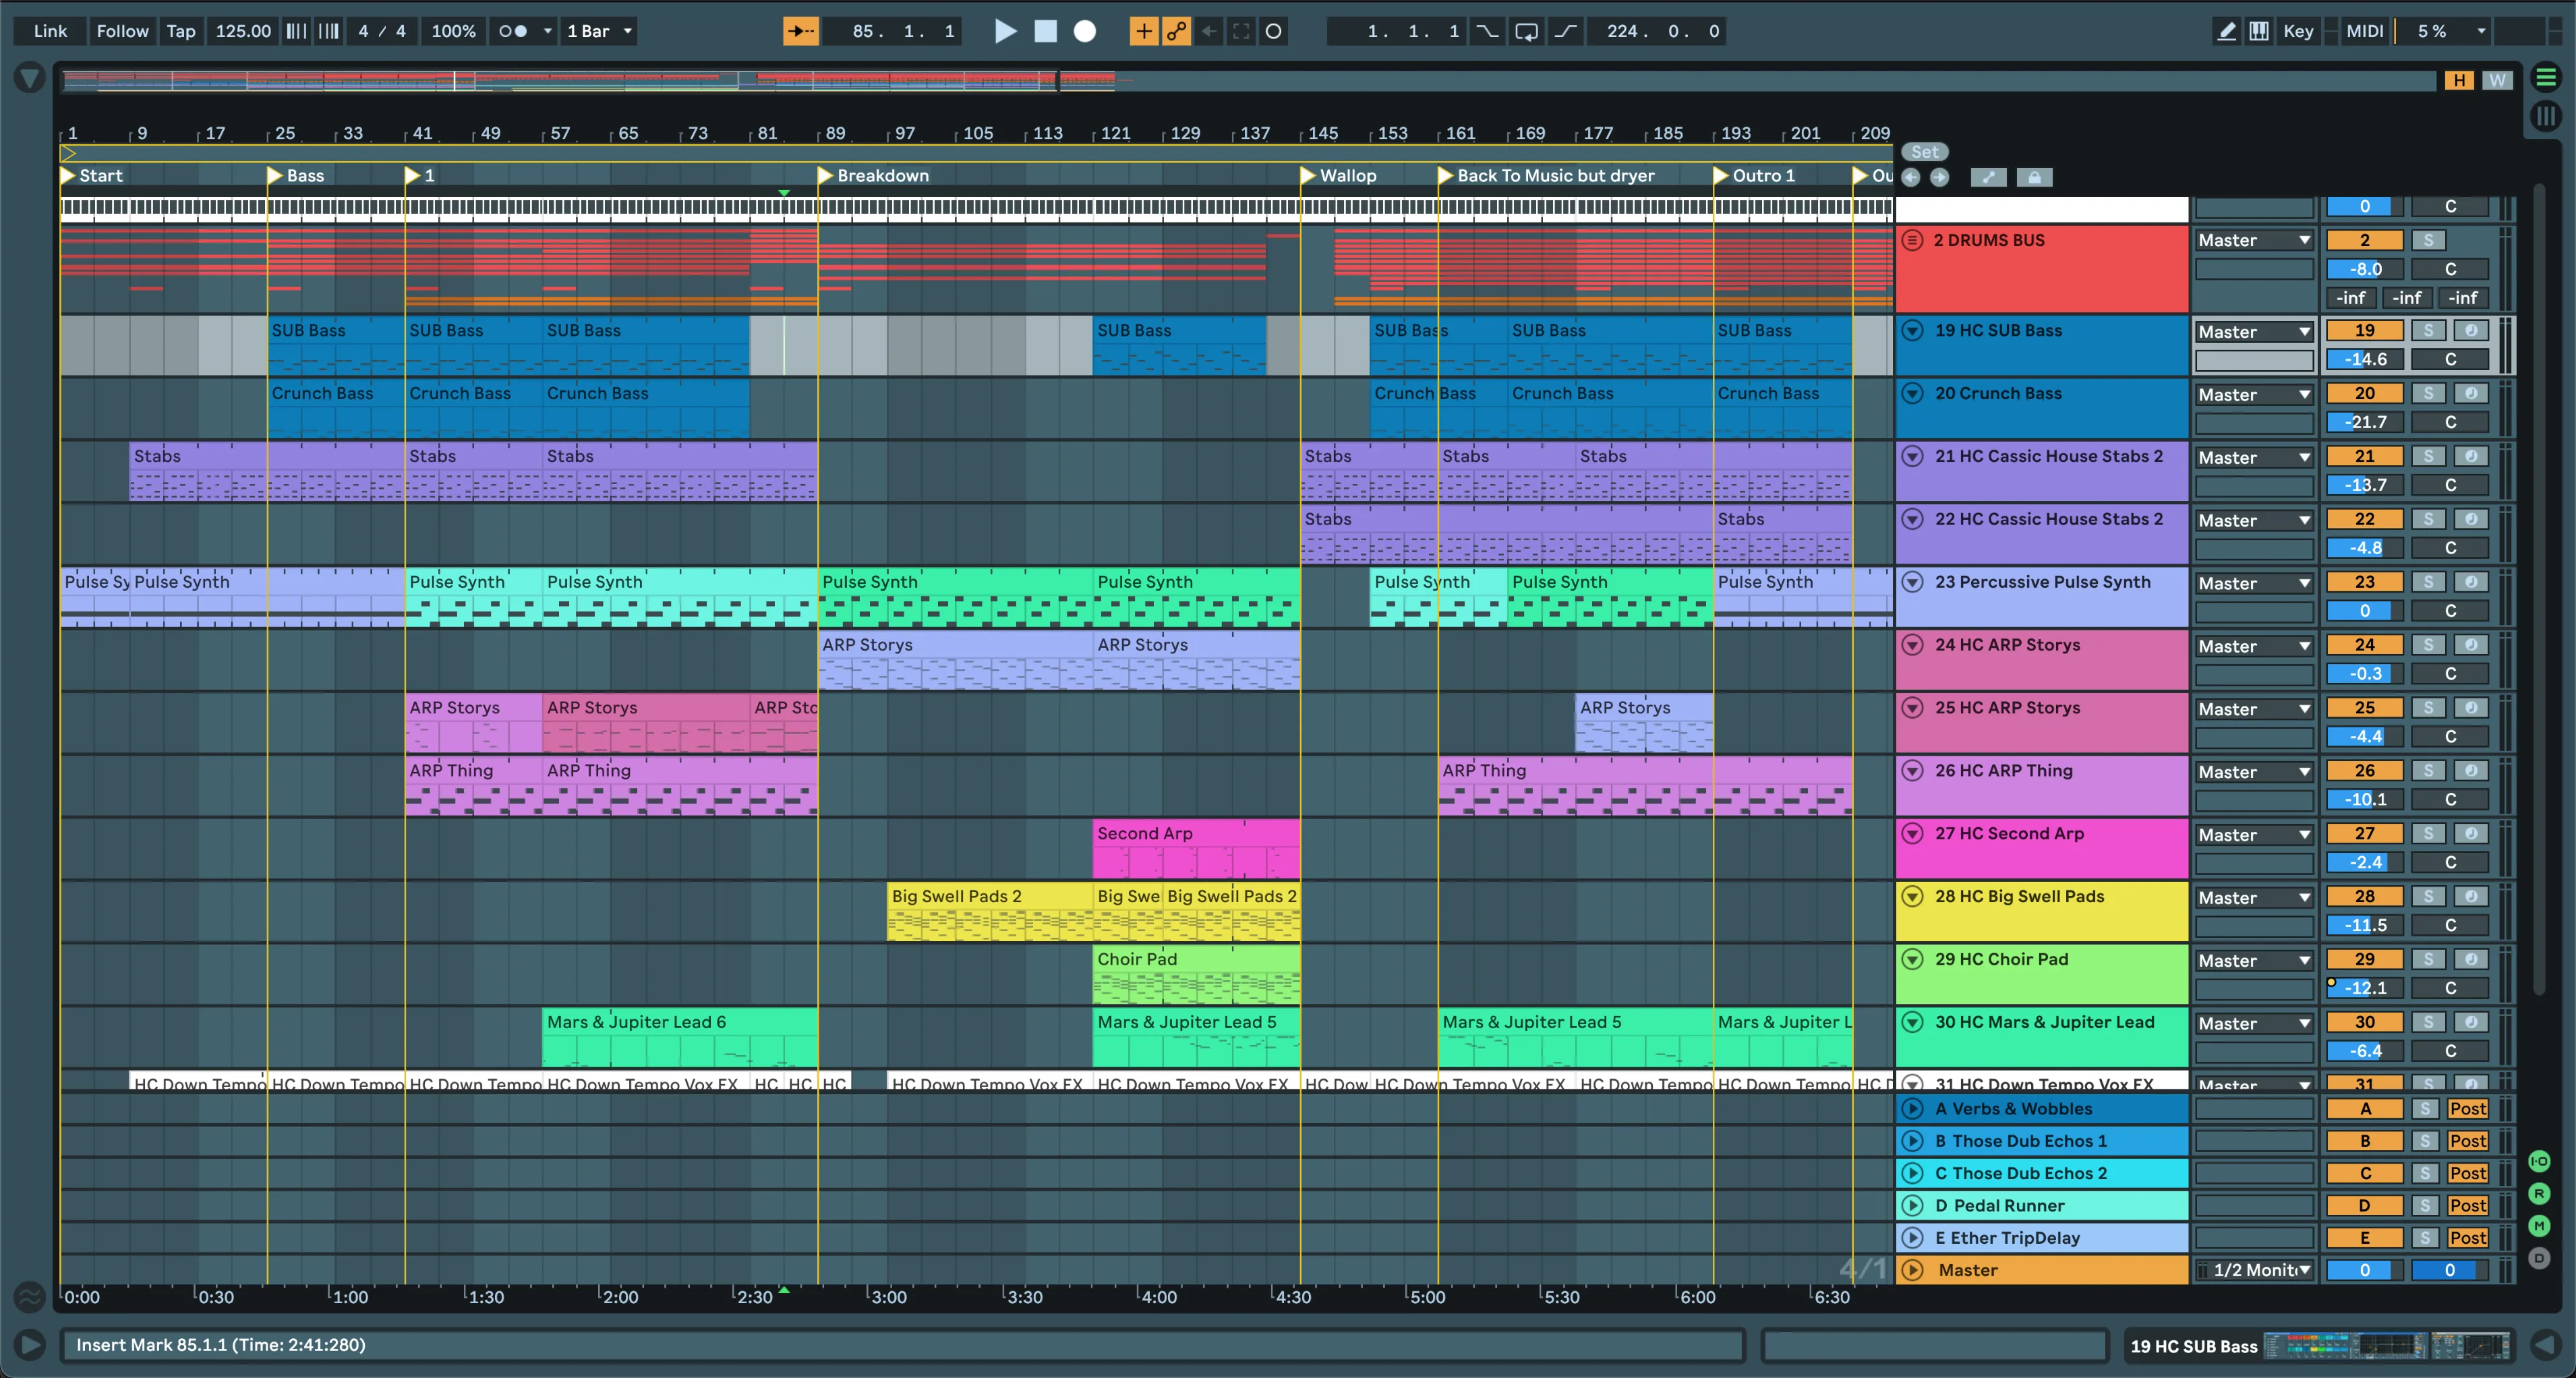The image size is (2576, 1378).
Task: Toggle Returns visibility R button
Action: [2539, 1193]
